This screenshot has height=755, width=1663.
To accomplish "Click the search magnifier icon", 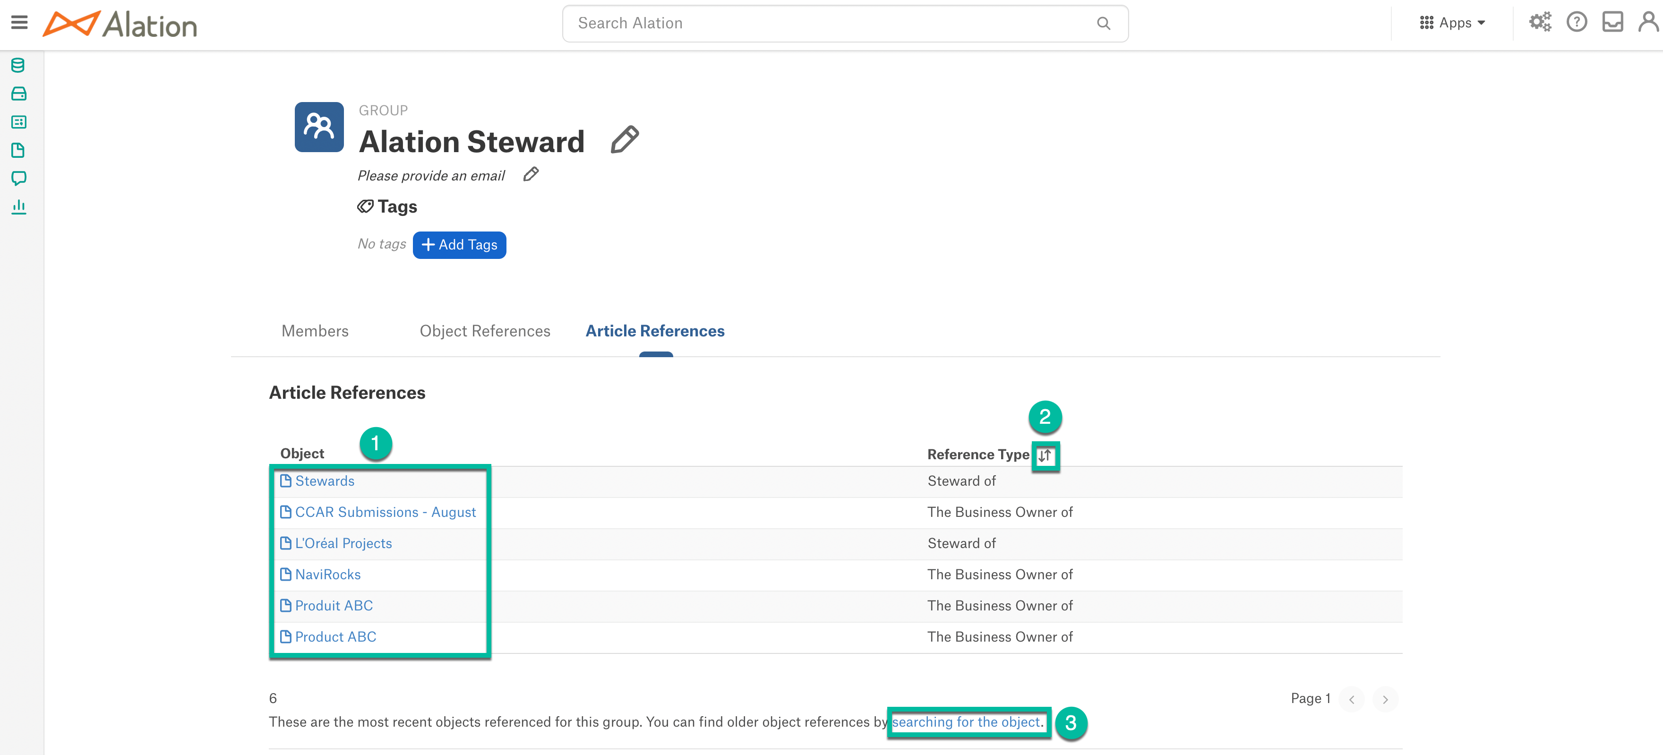I will 1103,24.
